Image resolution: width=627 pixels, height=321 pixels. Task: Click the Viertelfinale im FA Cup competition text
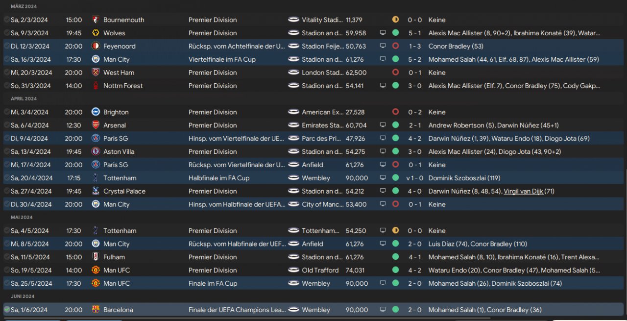point(222,59)
